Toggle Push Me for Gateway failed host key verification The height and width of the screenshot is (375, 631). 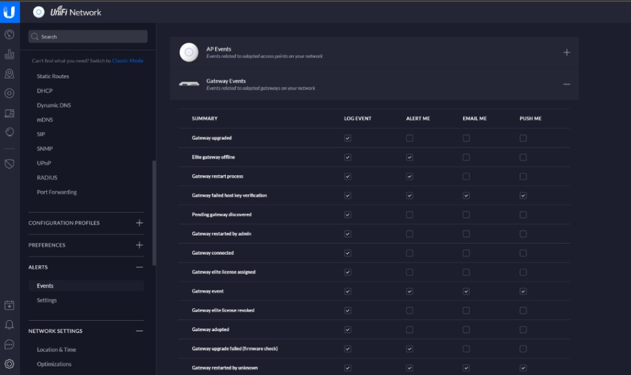pyautogui.click(x=523, y=196)
